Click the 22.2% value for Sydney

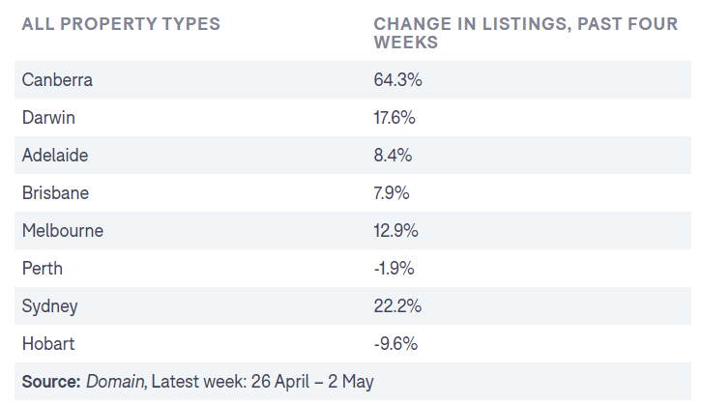[396, 306]
